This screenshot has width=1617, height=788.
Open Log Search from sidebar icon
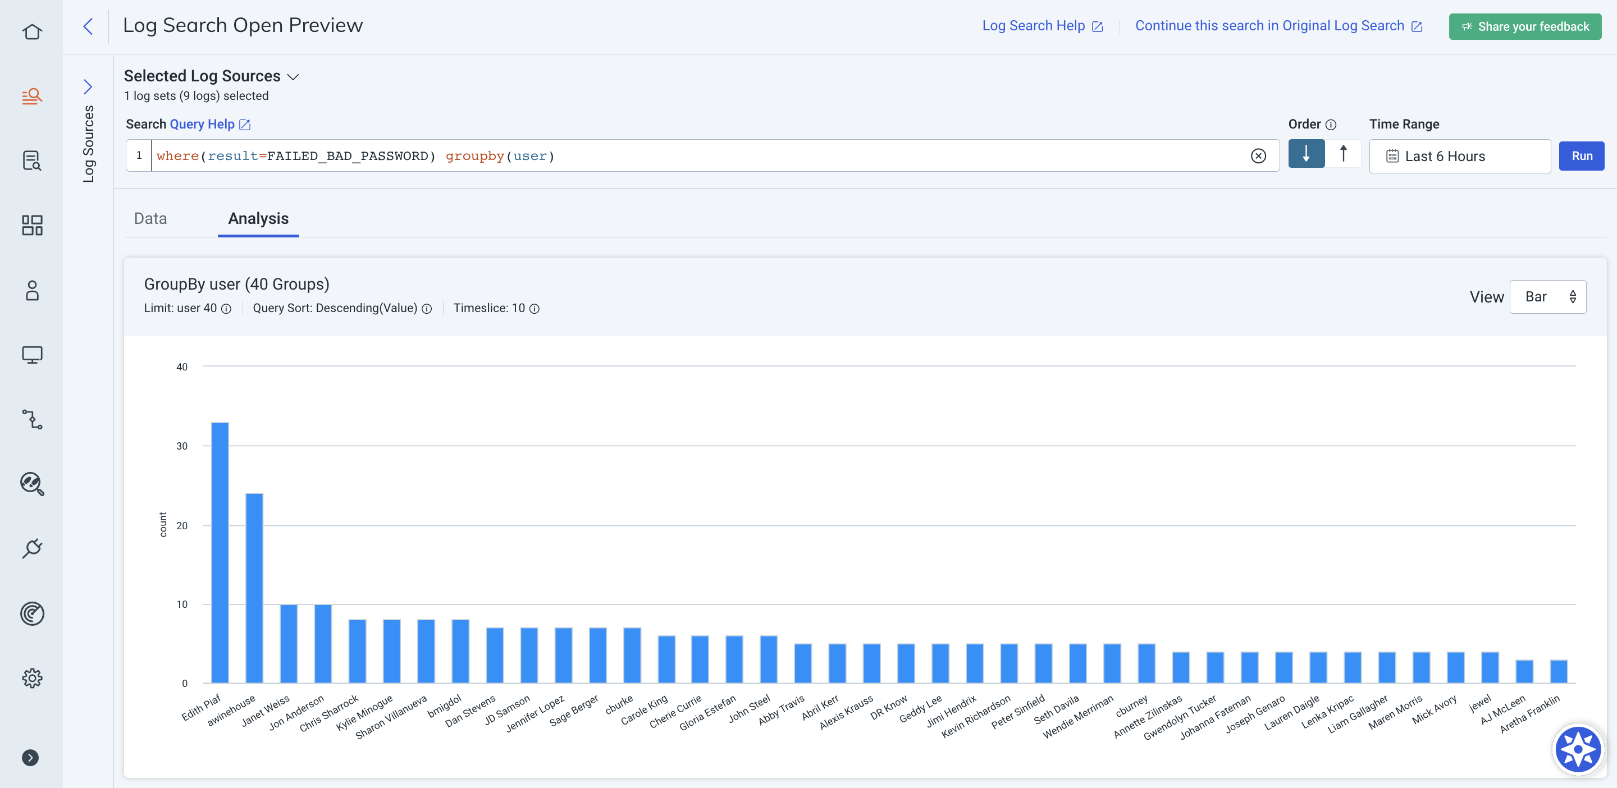32,96
